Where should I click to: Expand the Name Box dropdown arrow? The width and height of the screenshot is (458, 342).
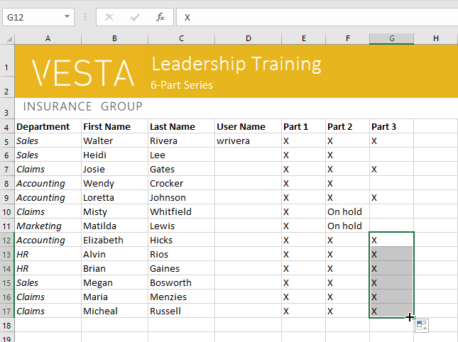tap(67, 16)
